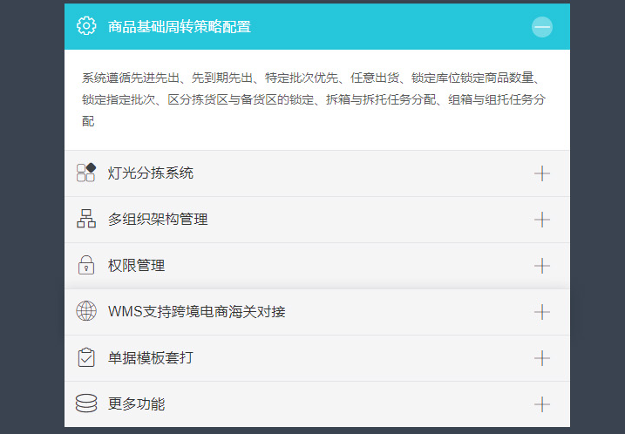Click the globe icon for WMS跨境电商

(x=86, y=311)
